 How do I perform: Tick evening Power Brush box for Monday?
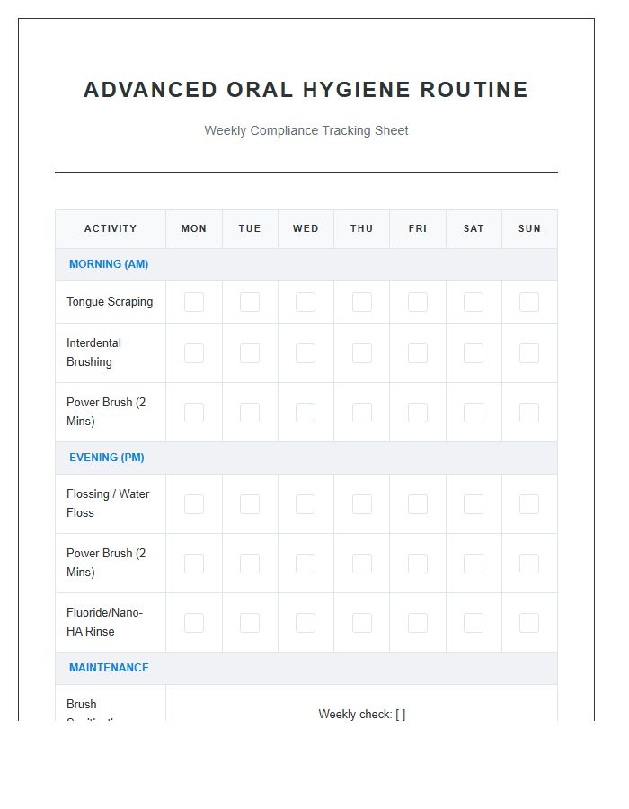(194, 564)
